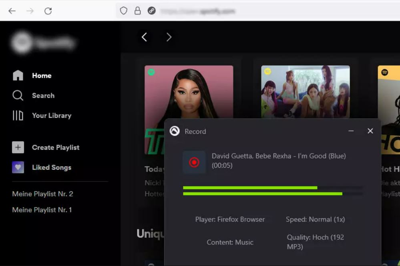Open Your Library in the sidebar

pos(52,115)
